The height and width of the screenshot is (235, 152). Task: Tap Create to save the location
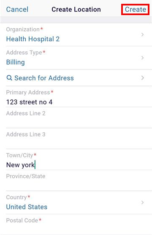[x=136, y=9]
